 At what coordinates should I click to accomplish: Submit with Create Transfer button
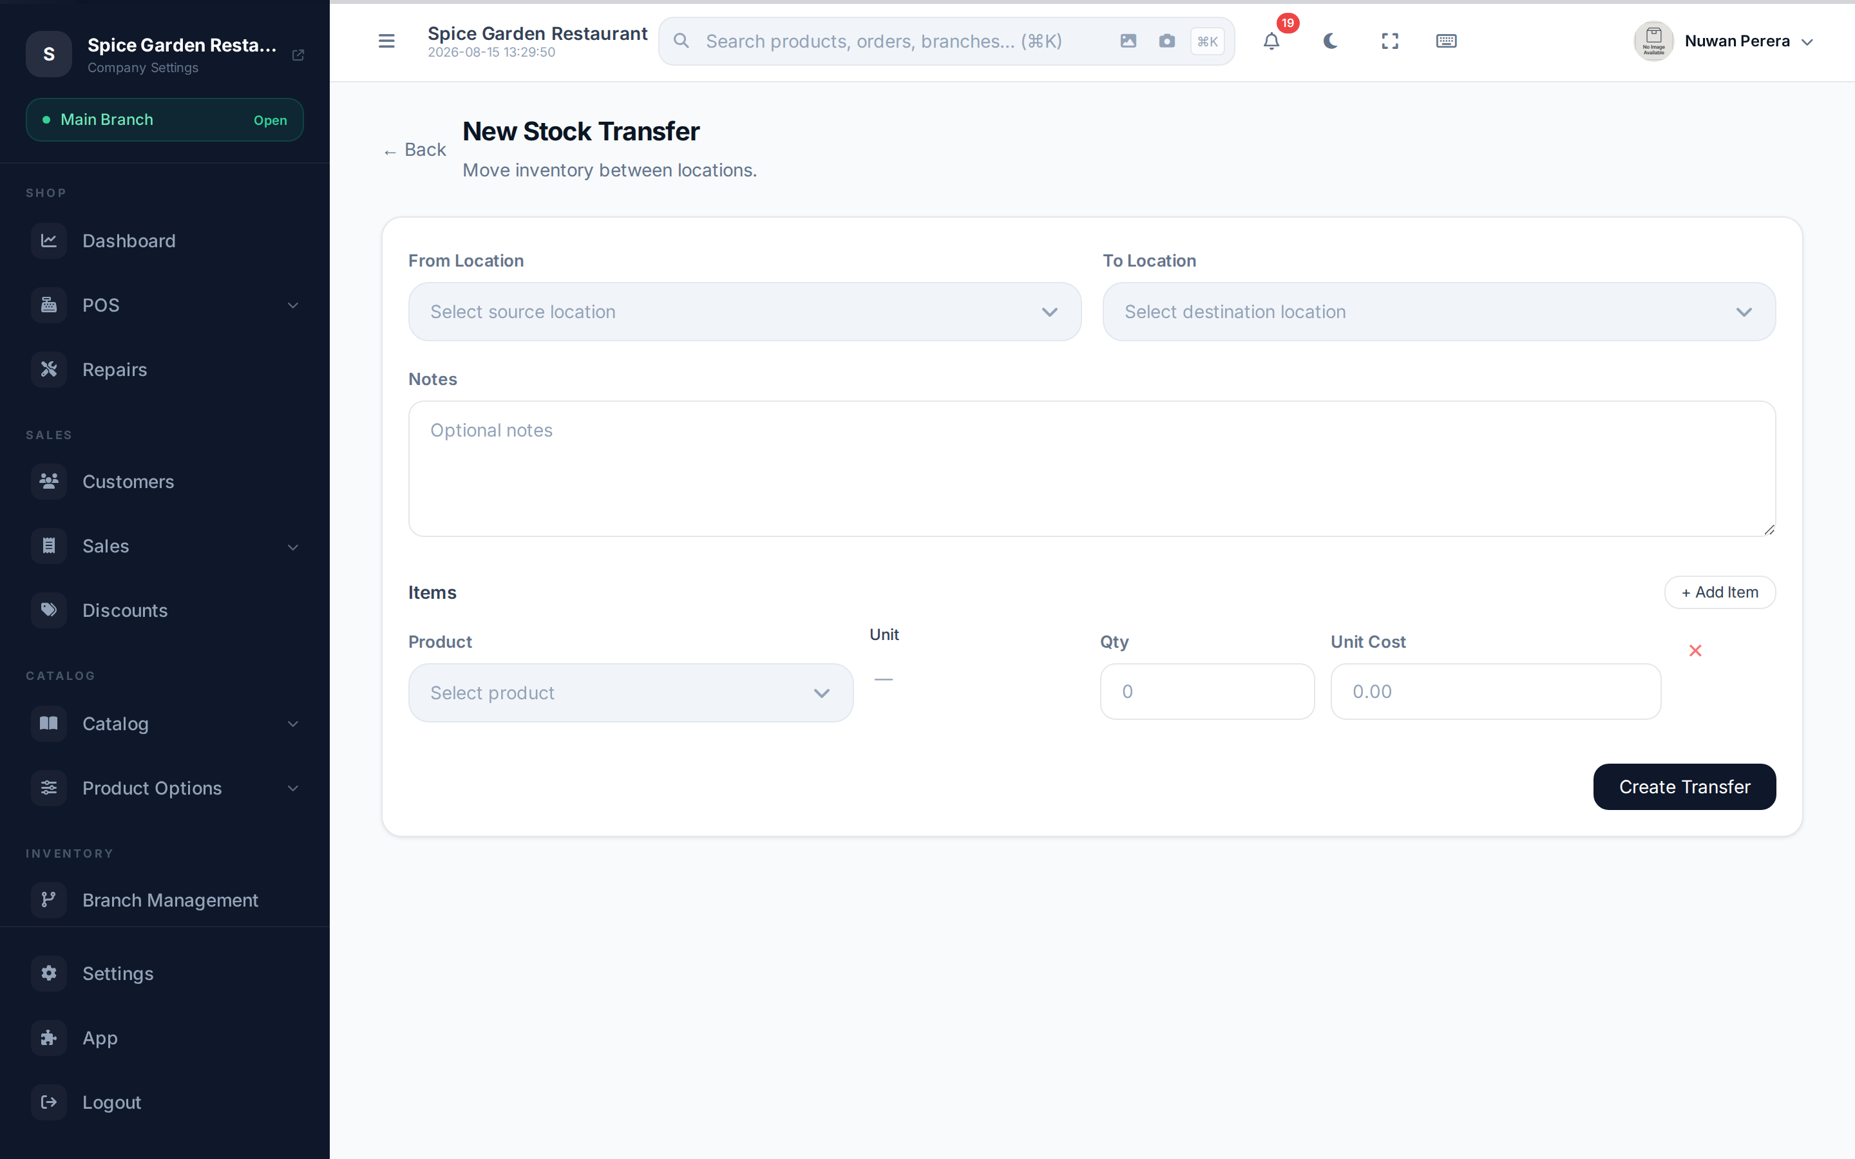click(x=1684, y=786)
